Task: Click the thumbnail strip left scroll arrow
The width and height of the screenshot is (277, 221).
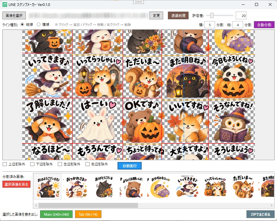Action: point(36,206)
